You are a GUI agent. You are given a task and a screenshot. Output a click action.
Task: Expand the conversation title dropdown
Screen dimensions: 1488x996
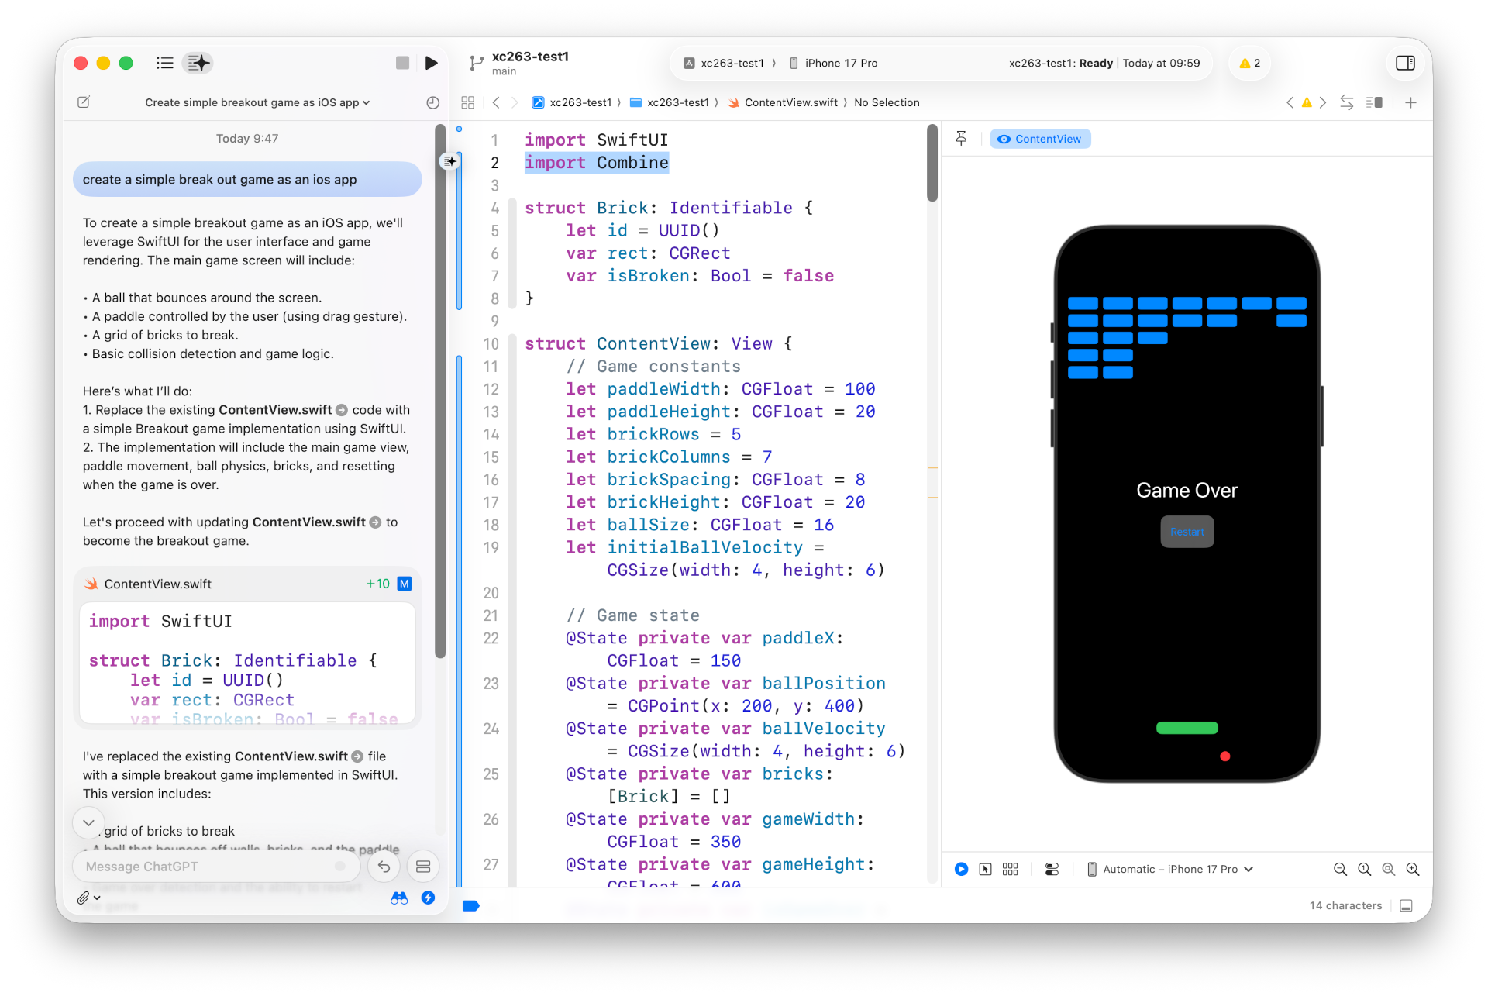tap(257, 102)
